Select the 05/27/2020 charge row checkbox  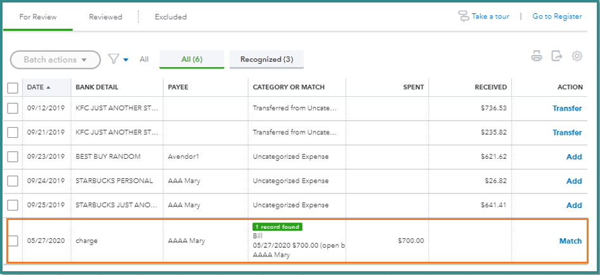coord(13,241)
